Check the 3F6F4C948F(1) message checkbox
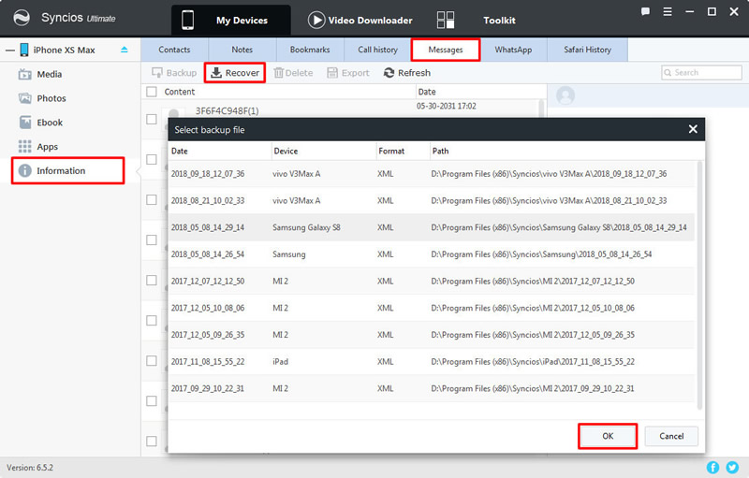This screenshot has height=478, width=749. pos(152,119)
